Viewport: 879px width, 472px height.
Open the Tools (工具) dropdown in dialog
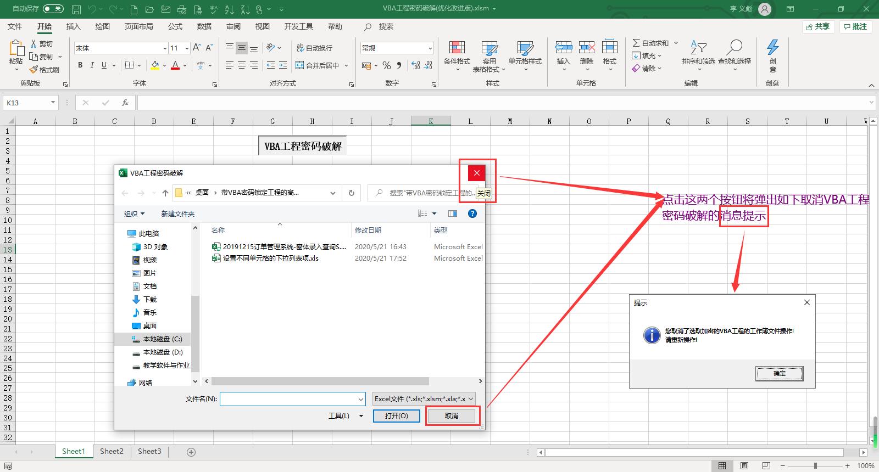(x=346, y=416)
